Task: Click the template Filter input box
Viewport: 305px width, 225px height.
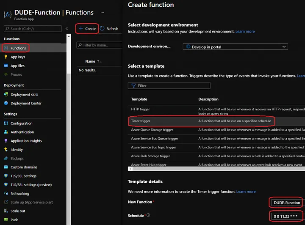Action: pyautogui.click(x=169, y=85)
